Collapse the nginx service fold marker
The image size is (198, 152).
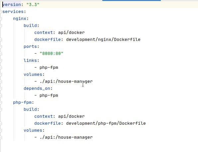1,19
